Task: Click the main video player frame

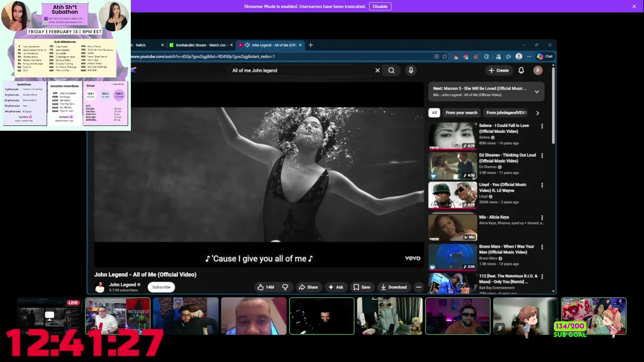Action: coord(259,173)
